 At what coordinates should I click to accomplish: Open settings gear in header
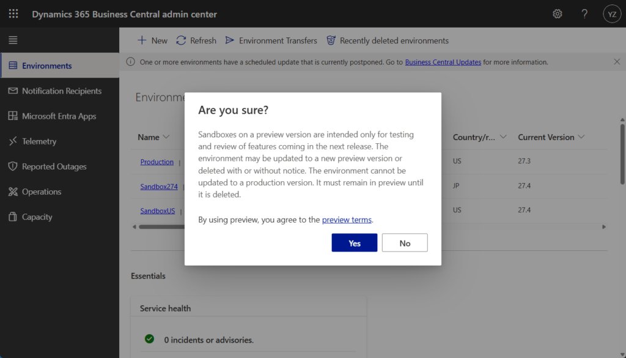pyautogui.click(x=557, y=14)
